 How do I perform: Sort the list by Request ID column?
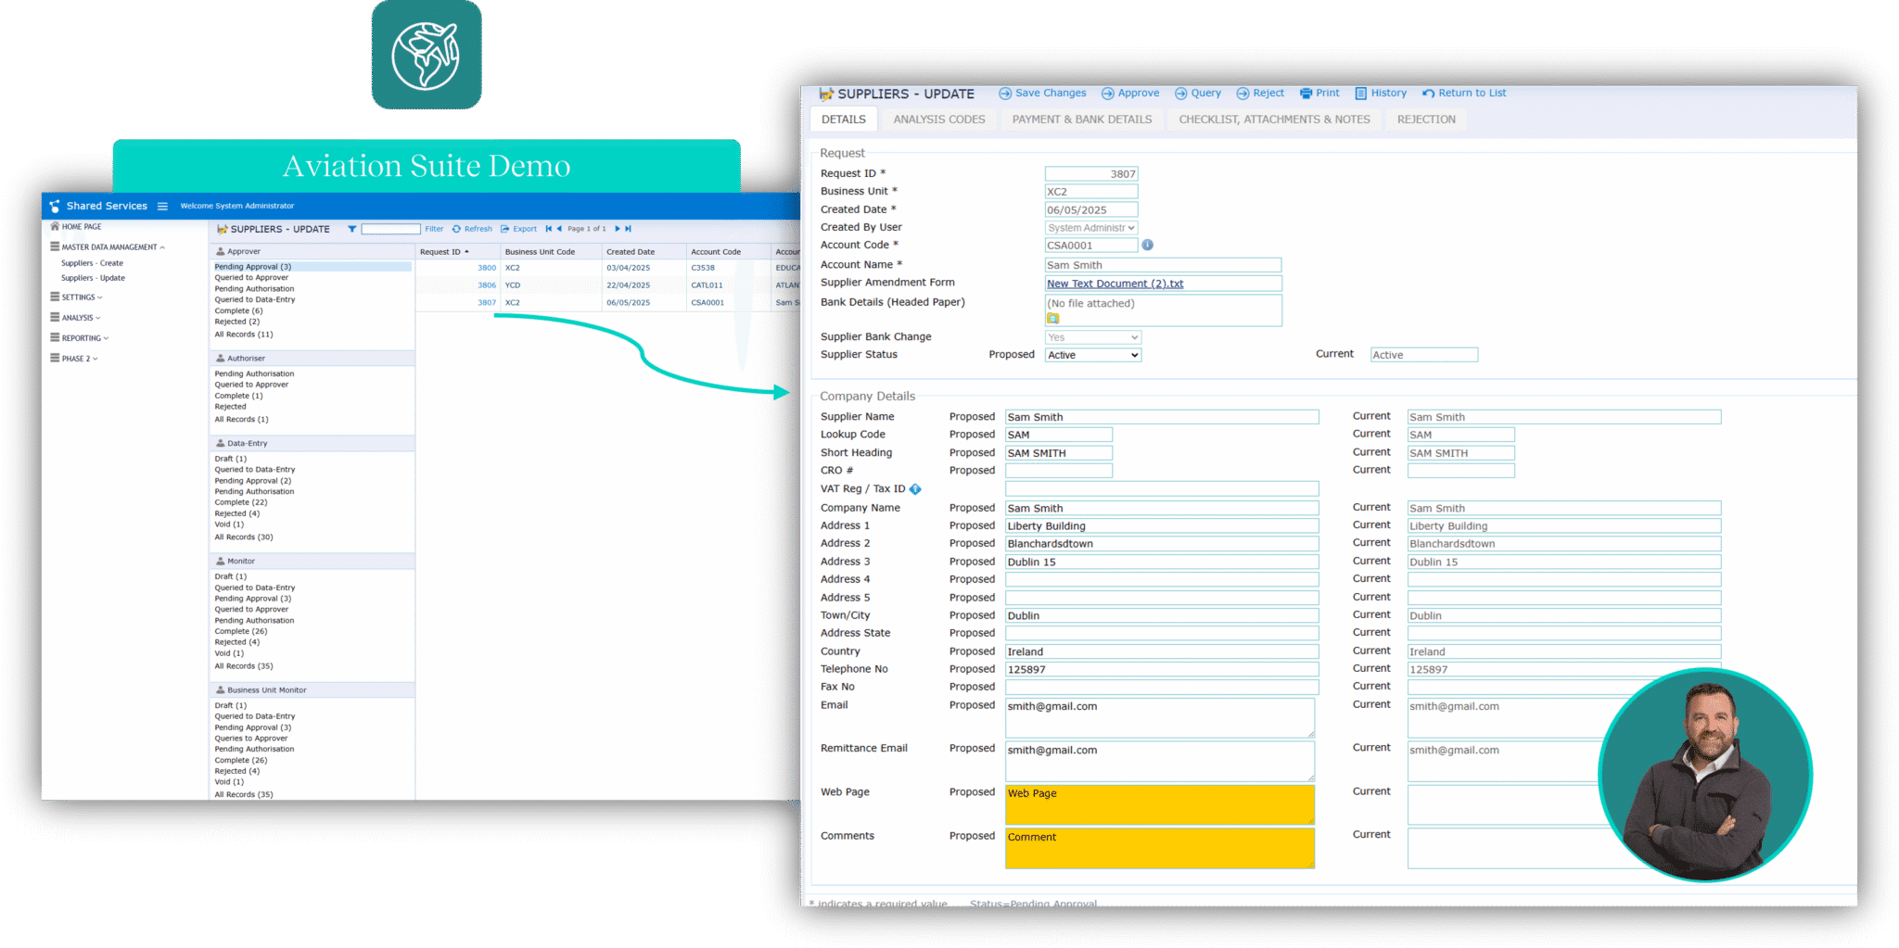443,252
